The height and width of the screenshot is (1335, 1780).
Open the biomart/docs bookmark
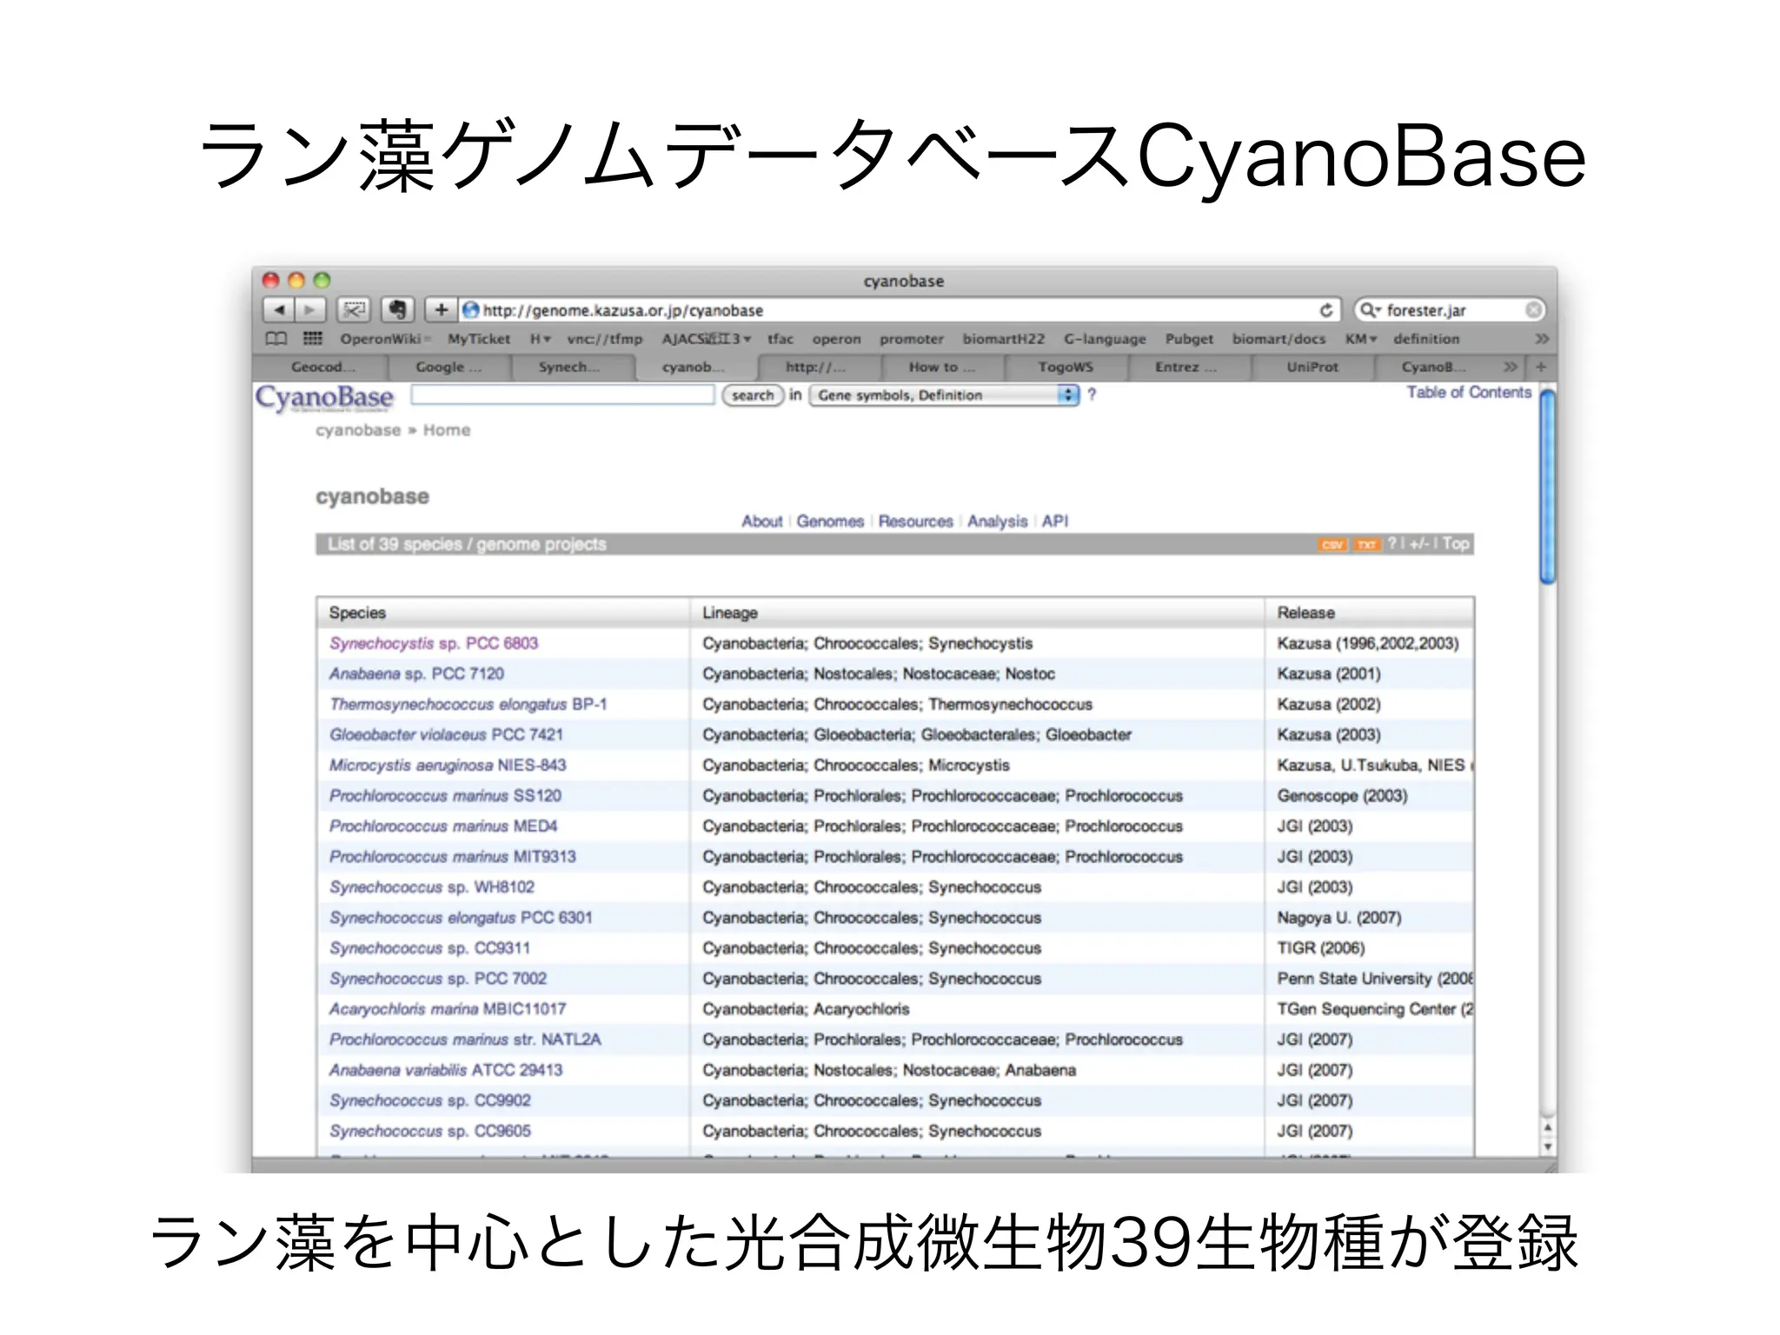[x=1279, y=339]
